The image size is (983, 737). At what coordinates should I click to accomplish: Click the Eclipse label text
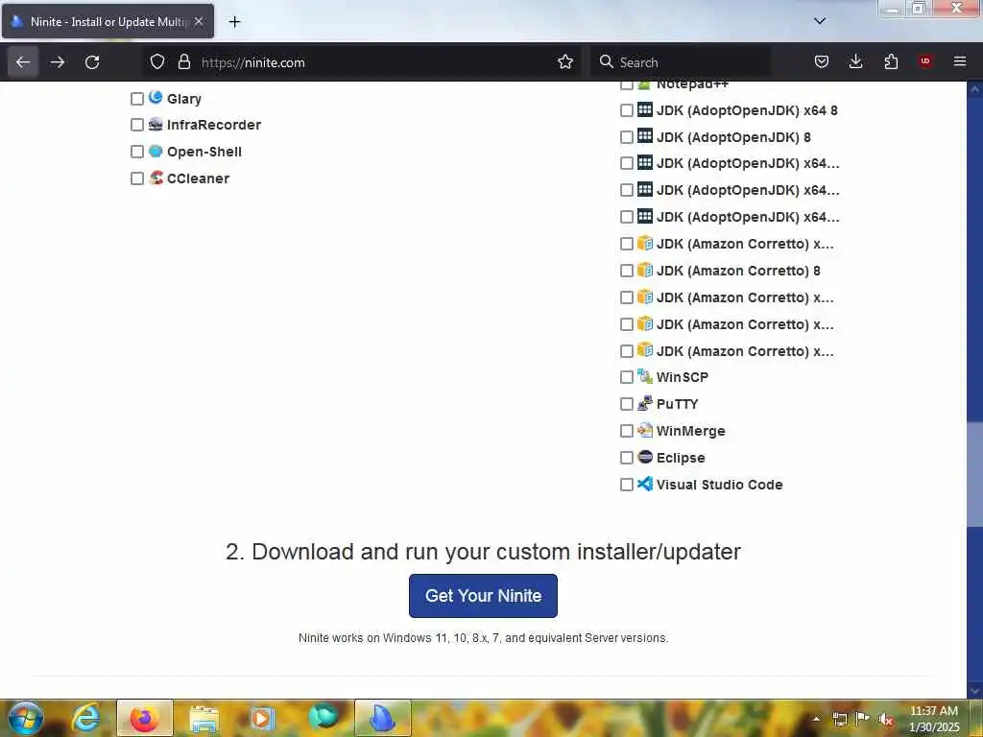point(681,458)
